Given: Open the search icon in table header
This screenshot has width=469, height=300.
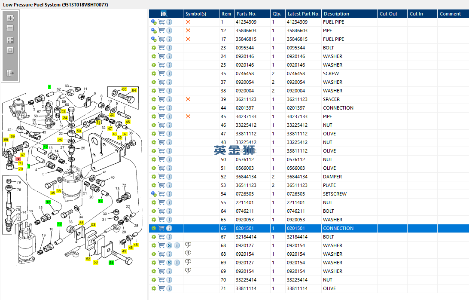Looking at the screenshot, I should (164, 14).
